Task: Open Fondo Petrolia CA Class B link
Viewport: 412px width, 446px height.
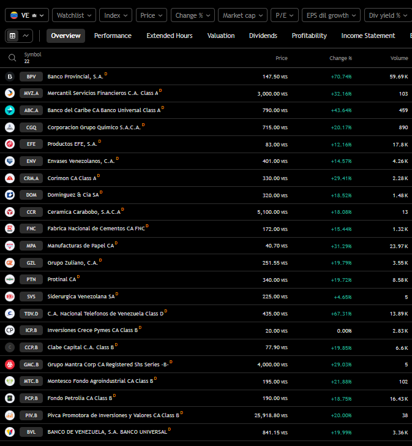Action: (x=80, y=398)
